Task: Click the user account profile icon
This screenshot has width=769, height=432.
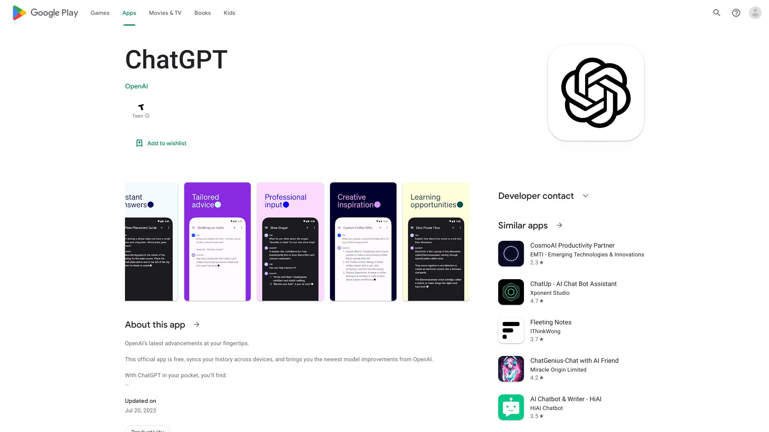Action: pyautogui.click(x=755, y=13)
